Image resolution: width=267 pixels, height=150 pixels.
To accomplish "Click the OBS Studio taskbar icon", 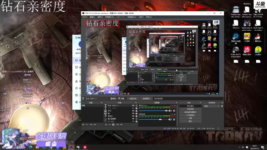I will pyautogui.click(x=71, y=147).
